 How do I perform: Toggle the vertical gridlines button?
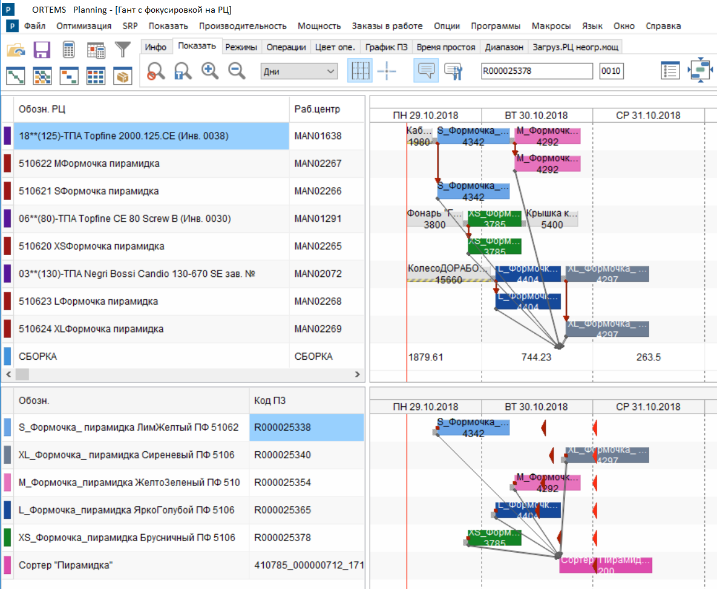(x=360, y=71)
